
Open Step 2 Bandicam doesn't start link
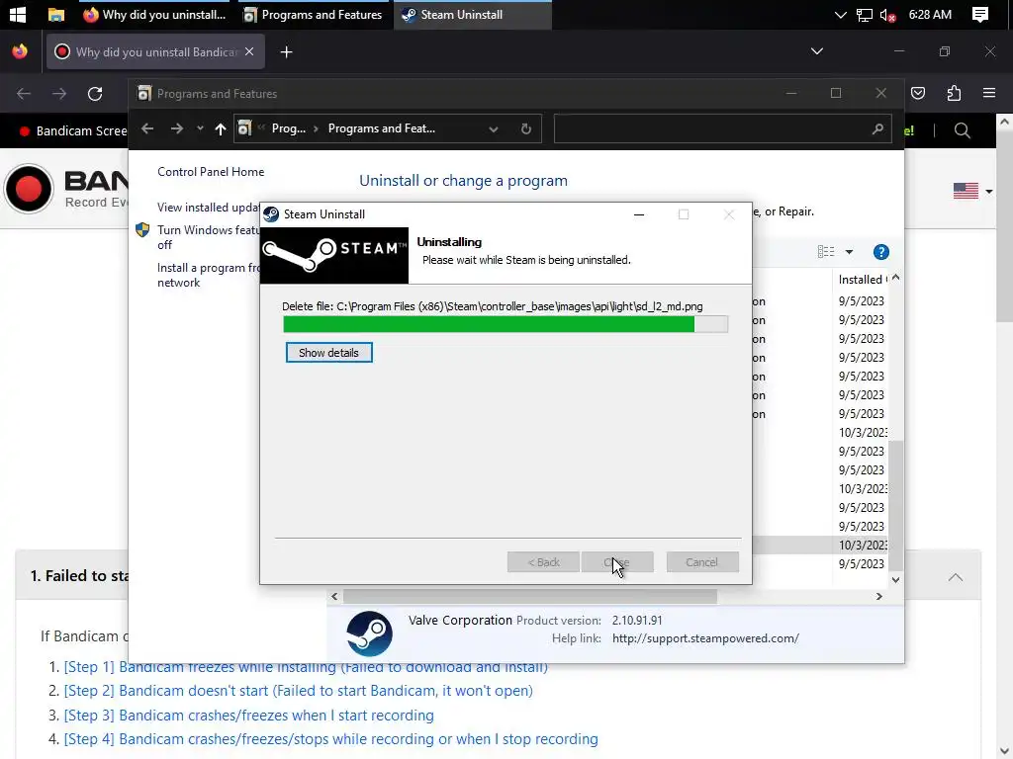tap(299, 691)
